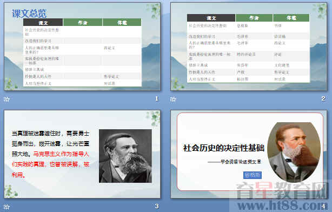Click the animation star icon below slide 3
Viewport: 332px width, 212px height.
point(7,207)
